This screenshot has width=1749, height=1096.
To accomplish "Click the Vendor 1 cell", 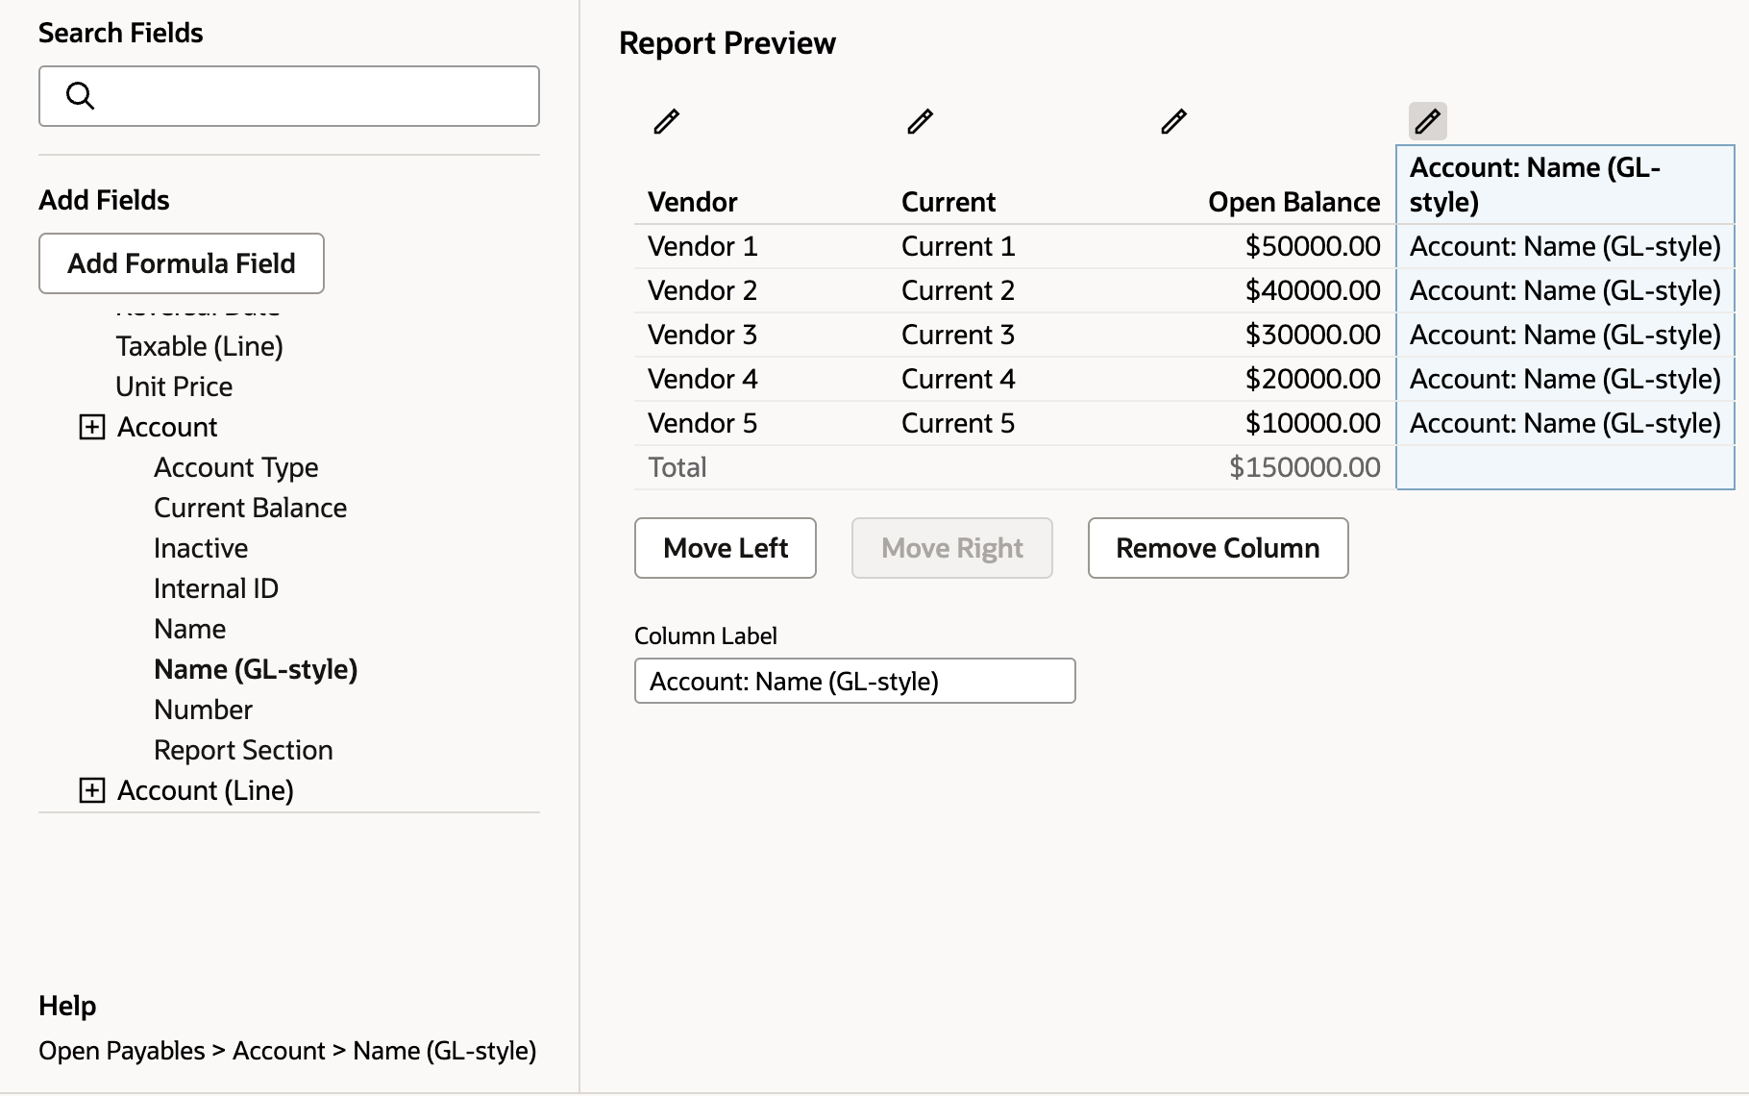I will [x=702, y=246].
